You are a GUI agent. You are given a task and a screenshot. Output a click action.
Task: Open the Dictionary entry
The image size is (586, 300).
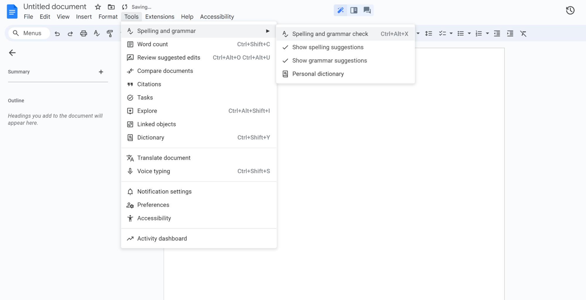199,138
